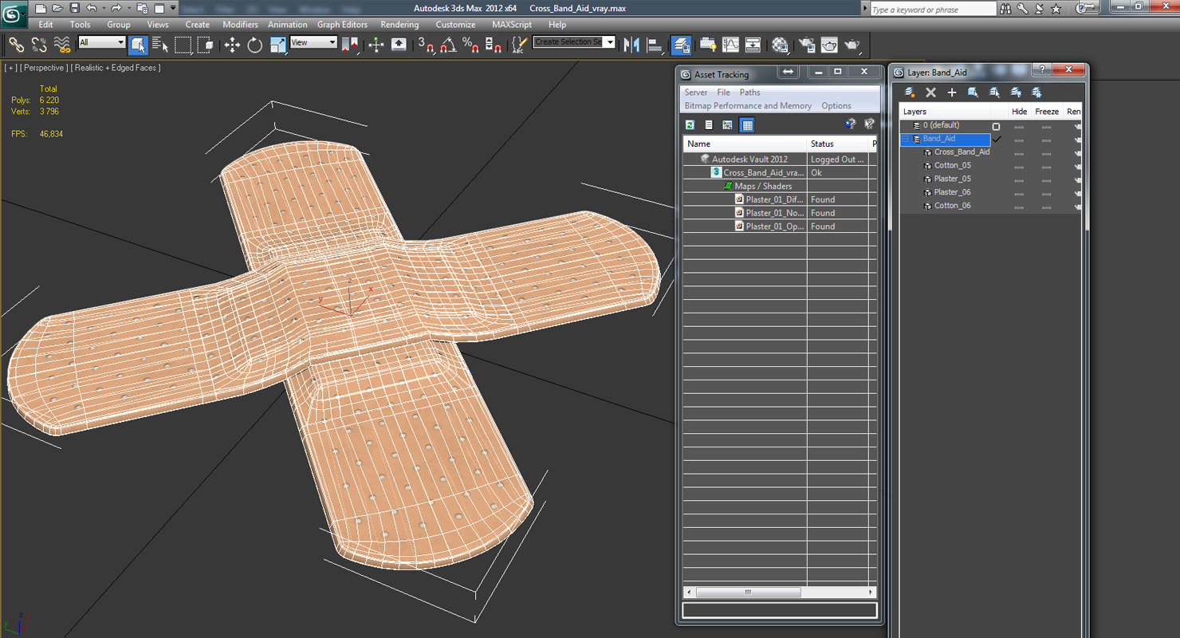1180x638 pixels.
Task: Activate the Select and Move tool
Action: [232, 45]
